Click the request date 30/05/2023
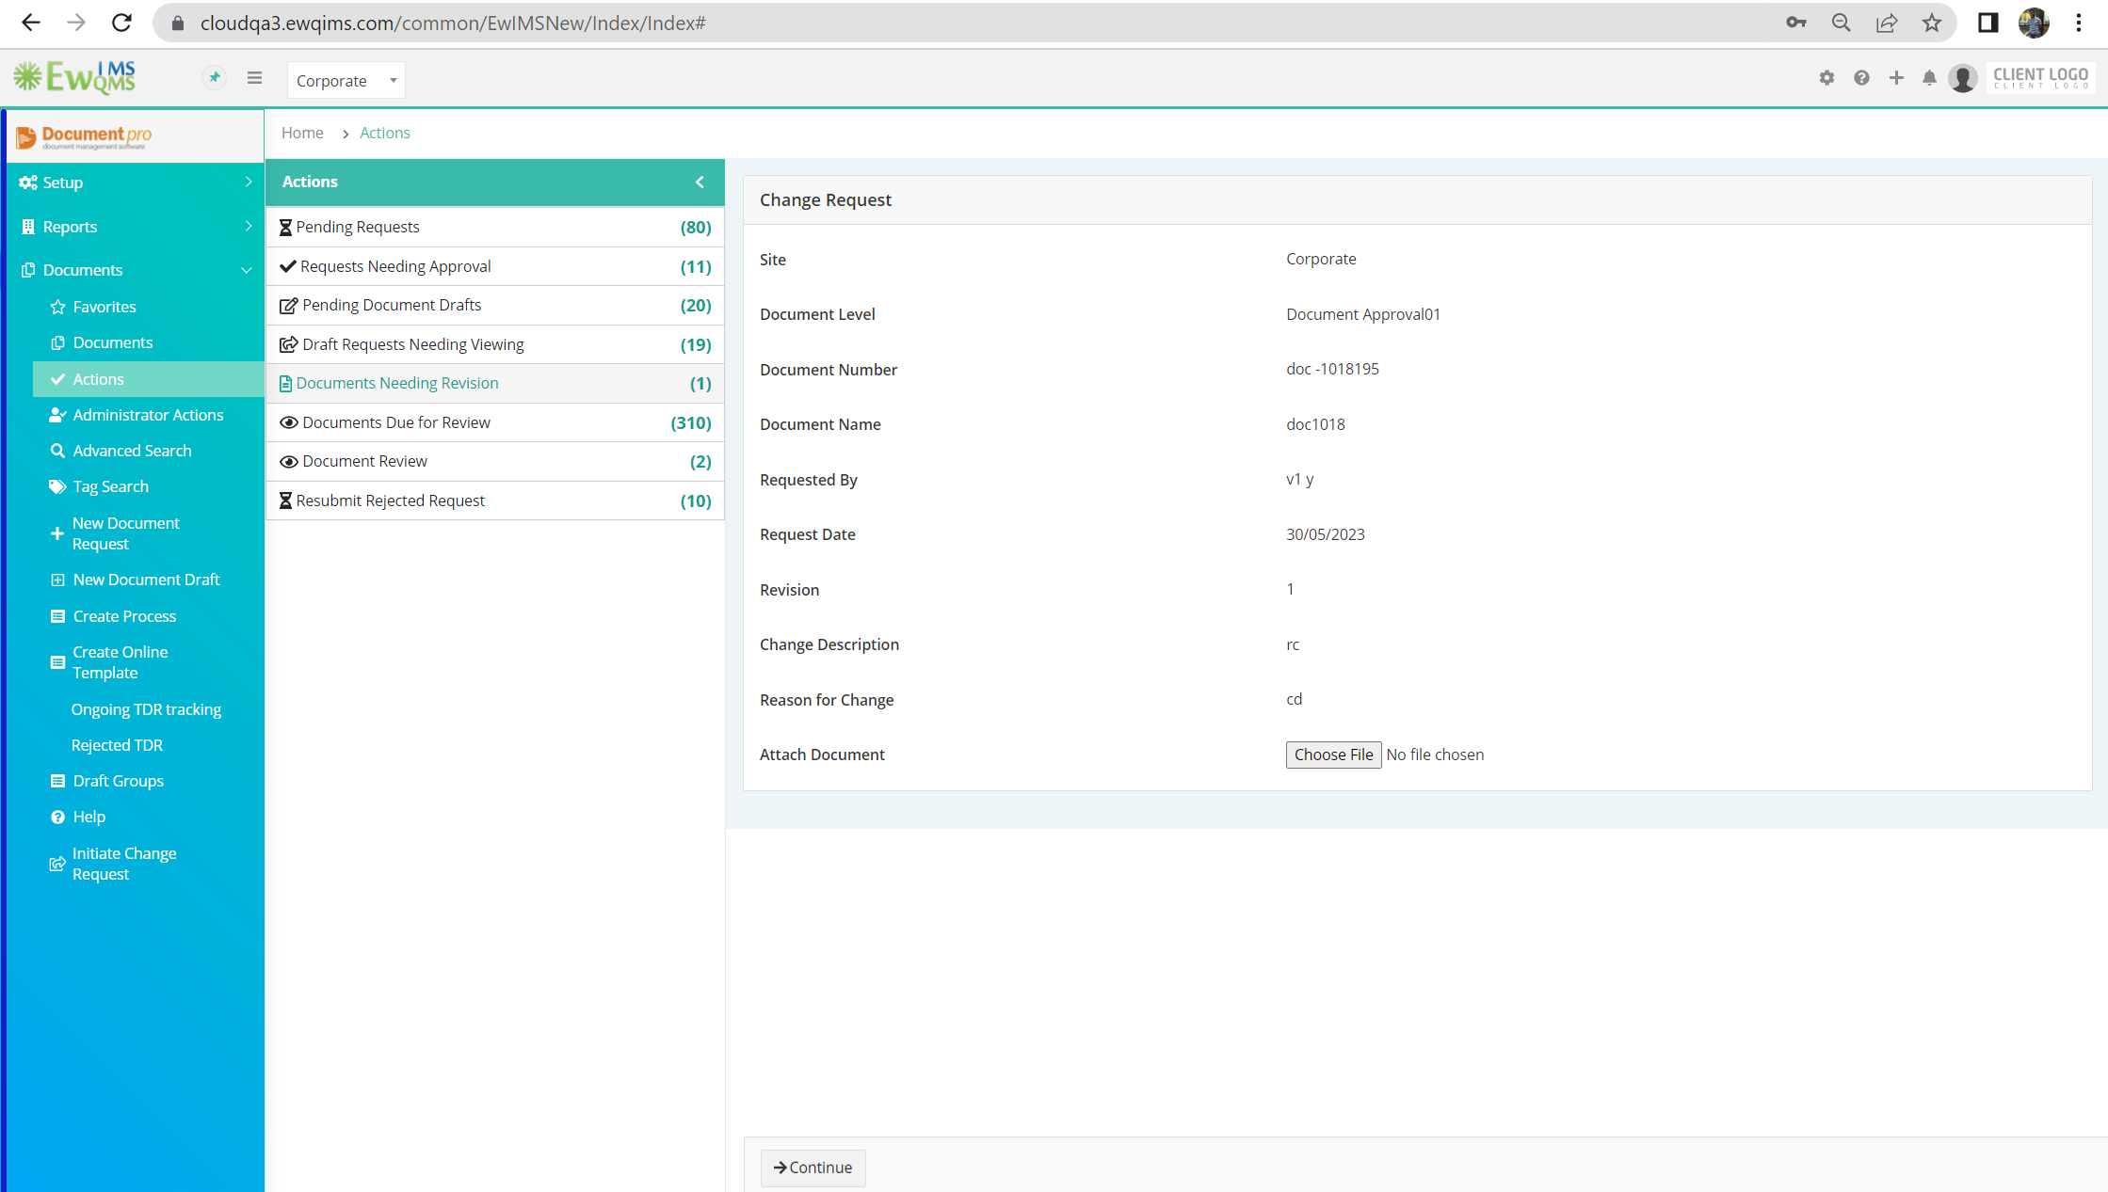Image resolution: width=2108 pixels, height=1192 pixels. click(x=1325, y=534)
